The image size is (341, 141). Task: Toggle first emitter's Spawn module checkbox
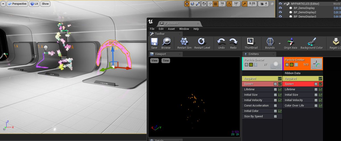[x=275, y=84]
